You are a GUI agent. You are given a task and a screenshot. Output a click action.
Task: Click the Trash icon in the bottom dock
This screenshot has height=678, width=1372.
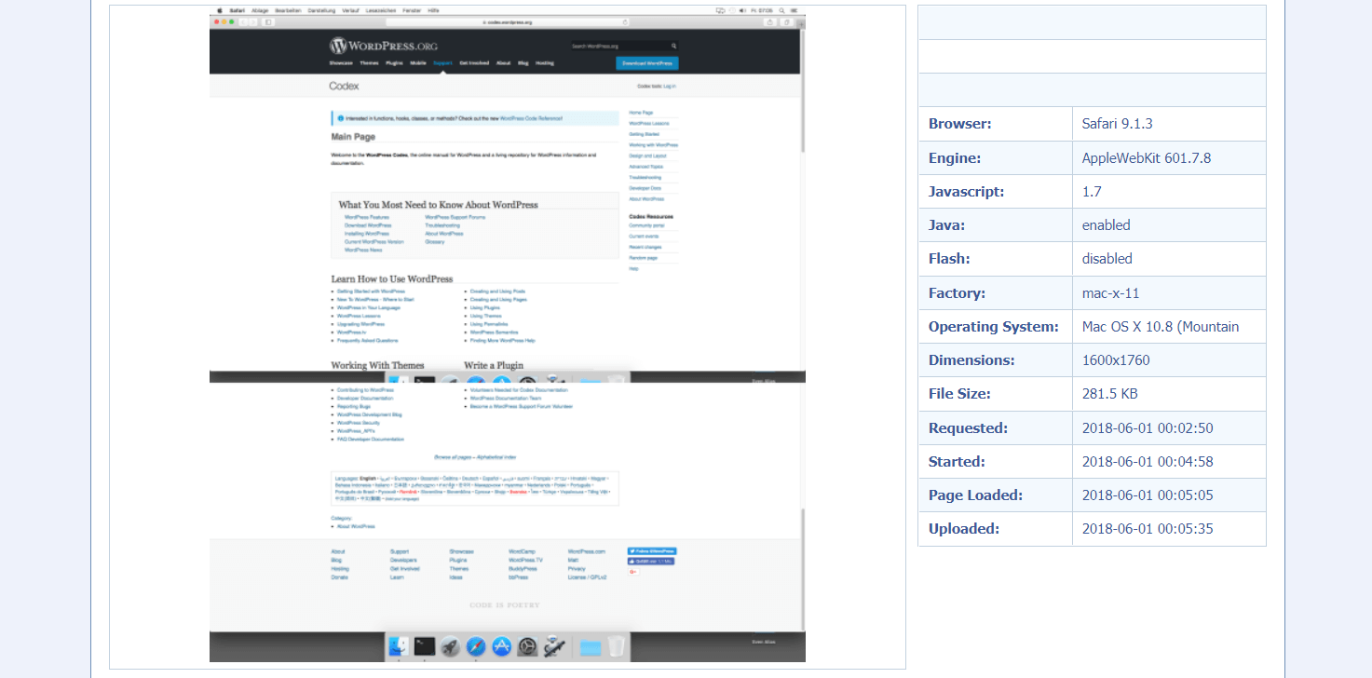[x=616, y=646]
